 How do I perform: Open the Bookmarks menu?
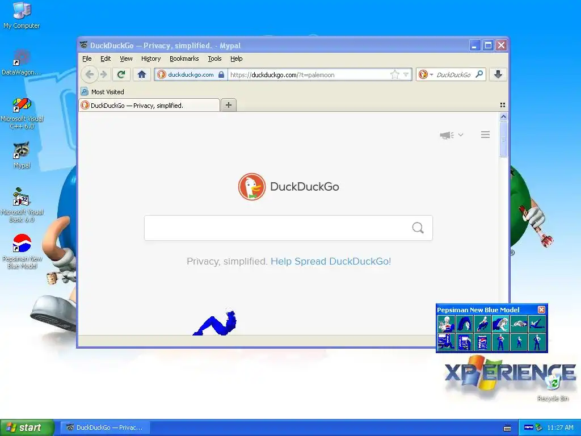click(184, 58)
